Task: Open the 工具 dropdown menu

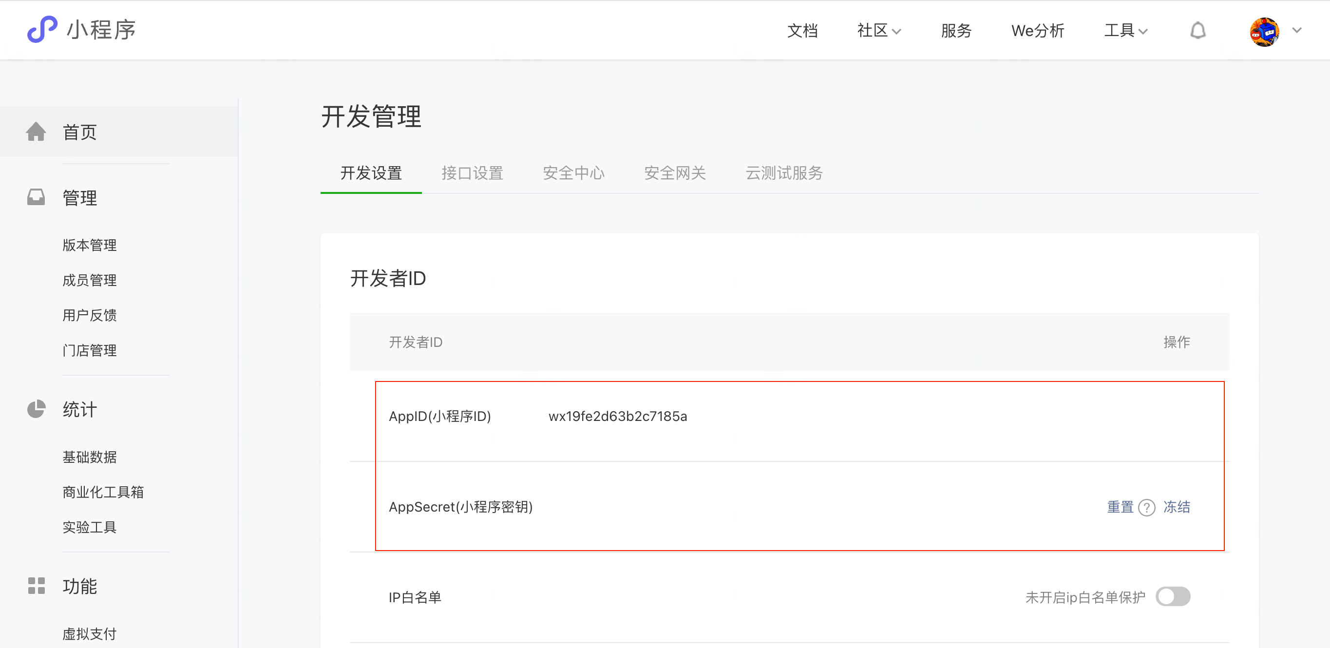Action: click(1125, 31)
